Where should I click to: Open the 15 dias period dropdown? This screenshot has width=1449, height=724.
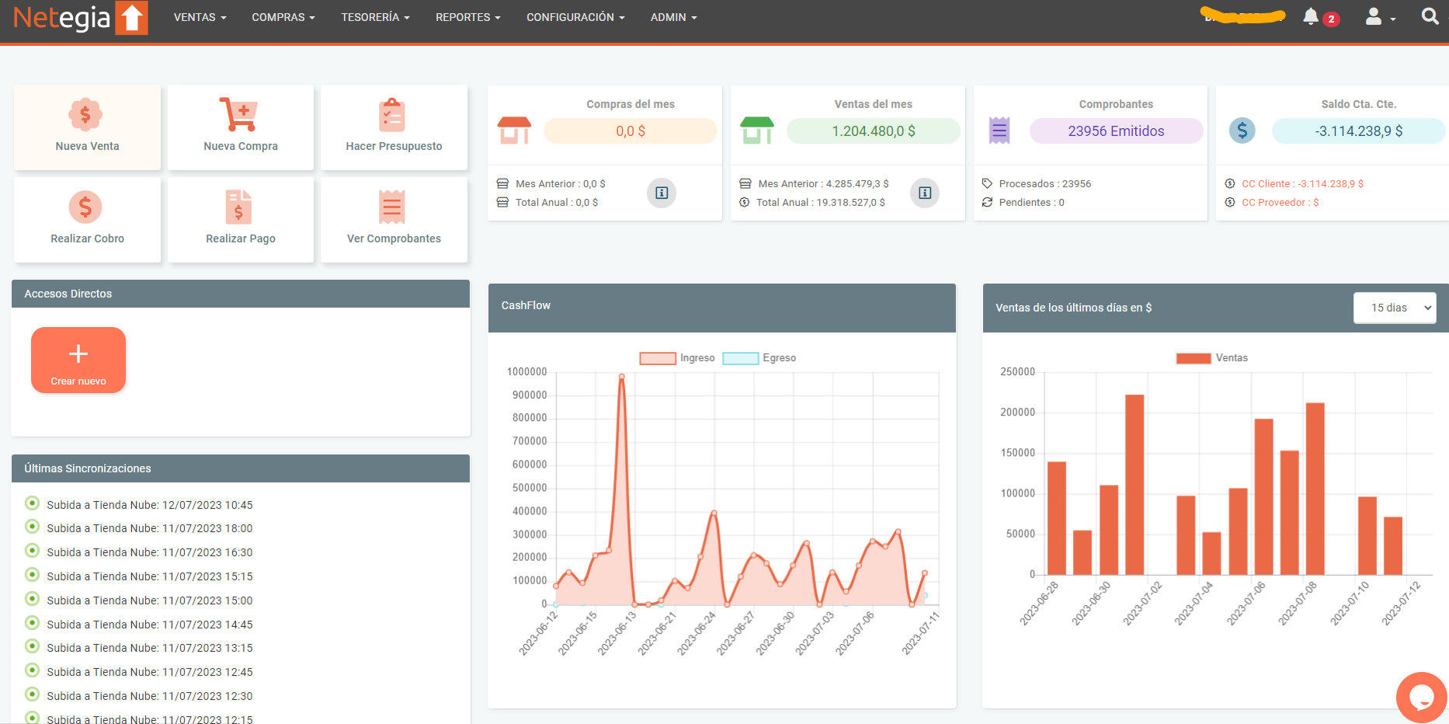[1395, 308]
